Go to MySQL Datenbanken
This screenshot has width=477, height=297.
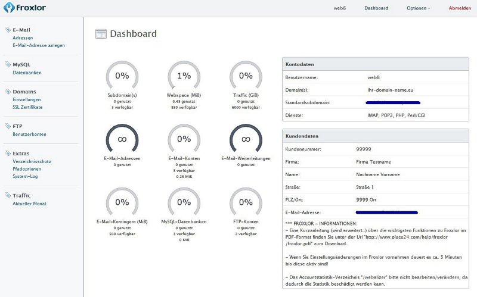coord(27,73)
